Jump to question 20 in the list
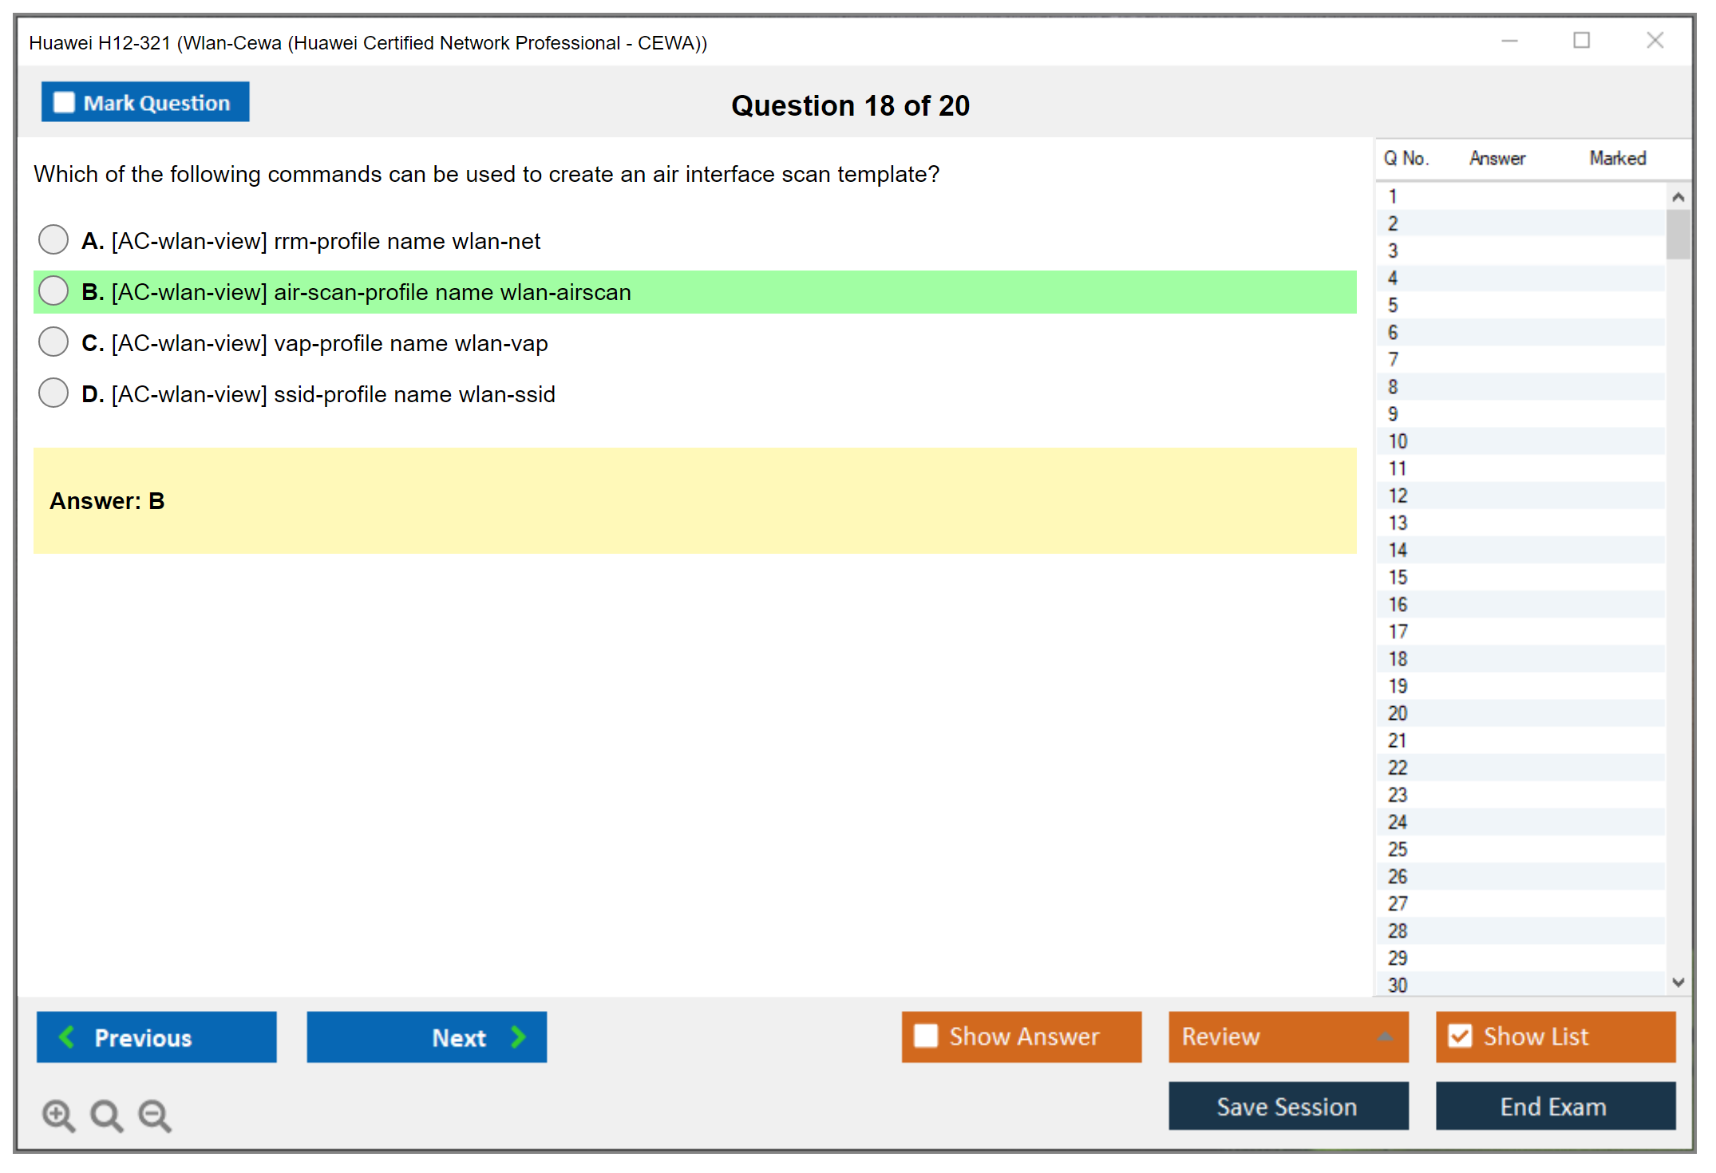1716x1173 pixels. point(1398,713)
